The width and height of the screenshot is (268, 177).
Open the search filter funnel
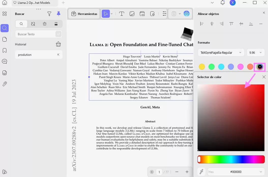49,14
